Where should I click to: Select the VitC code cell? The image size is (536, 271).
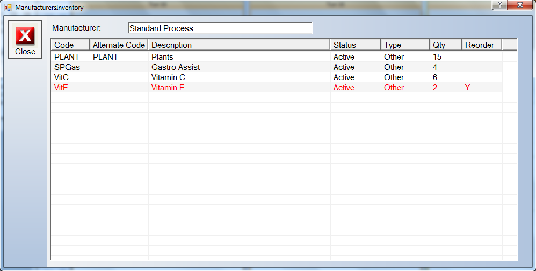[62, 77]
